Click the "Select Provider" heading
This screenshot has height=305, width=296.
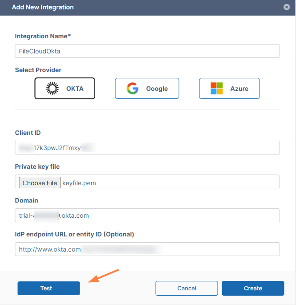tap(38, 70)
